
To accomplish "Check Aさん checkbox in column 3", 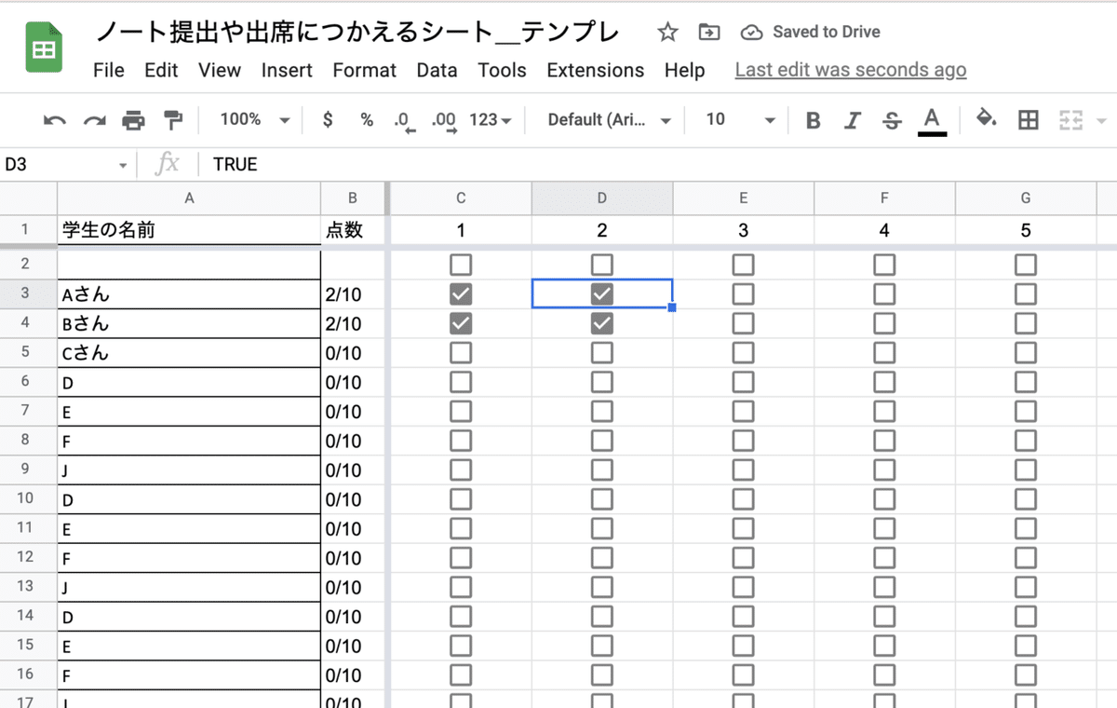I will pos(743,294).
